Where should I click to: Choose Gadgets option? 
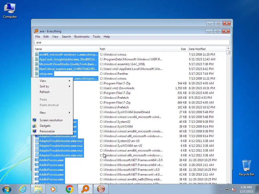pos(52,126)
